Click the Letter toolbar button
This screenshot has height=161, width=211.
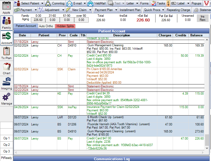coord(130,3)
